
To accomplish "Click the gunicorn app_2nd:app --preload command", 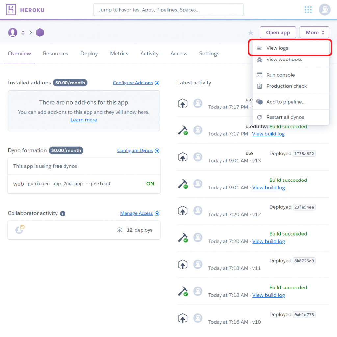I will (x=69, y=184).
